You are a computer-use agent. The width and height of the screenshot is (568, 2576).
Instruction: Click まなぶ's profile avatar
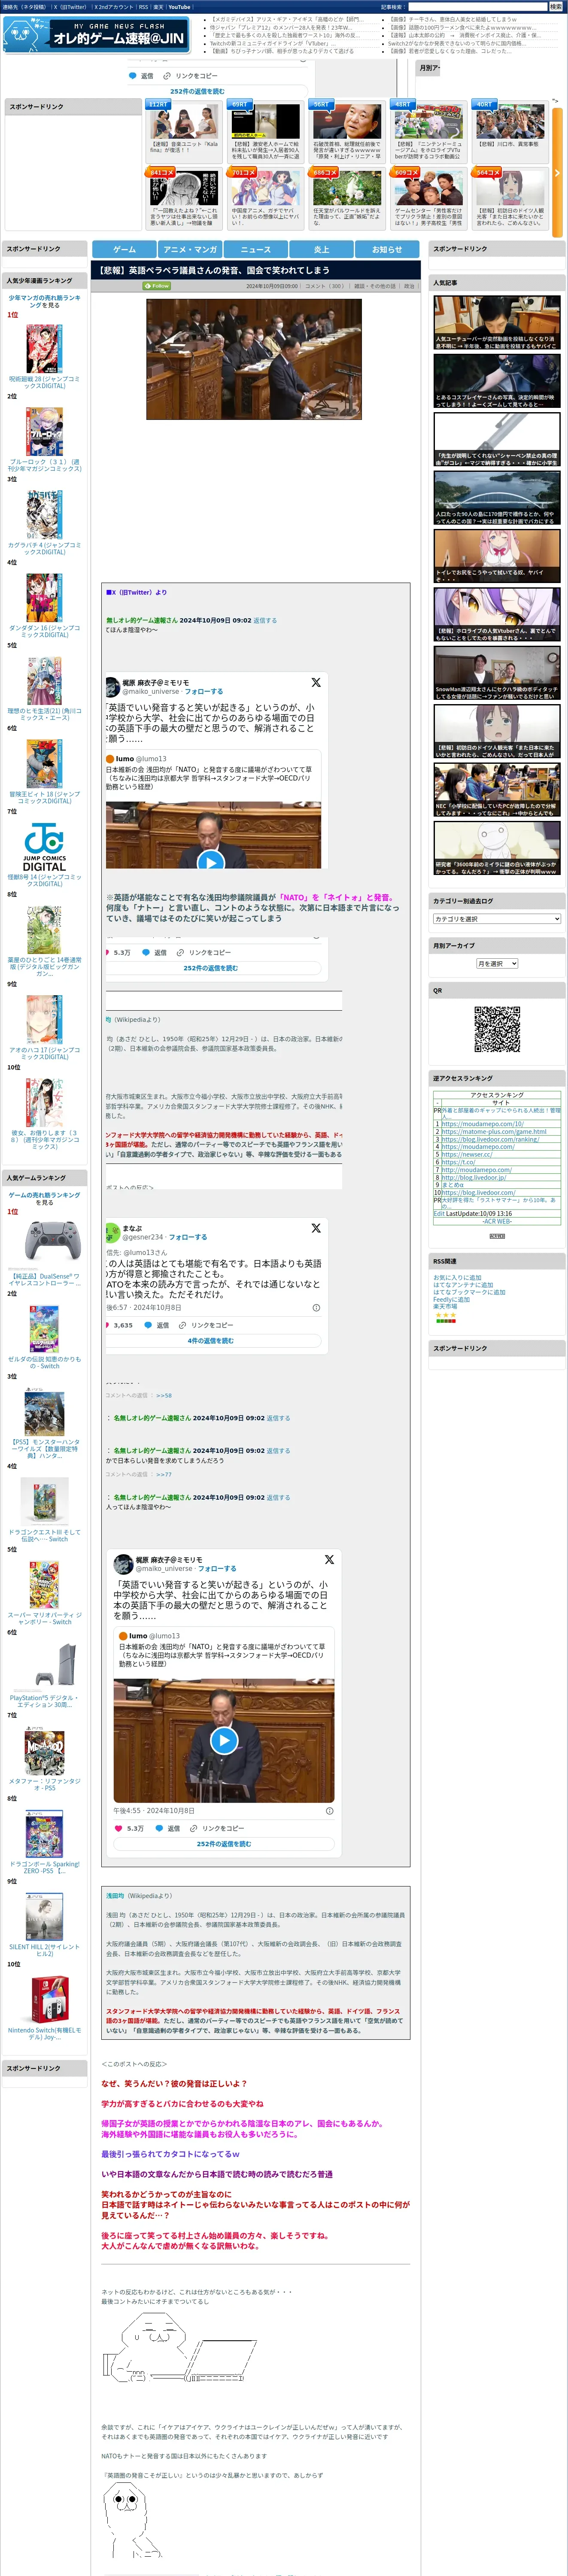point(113,1232)
